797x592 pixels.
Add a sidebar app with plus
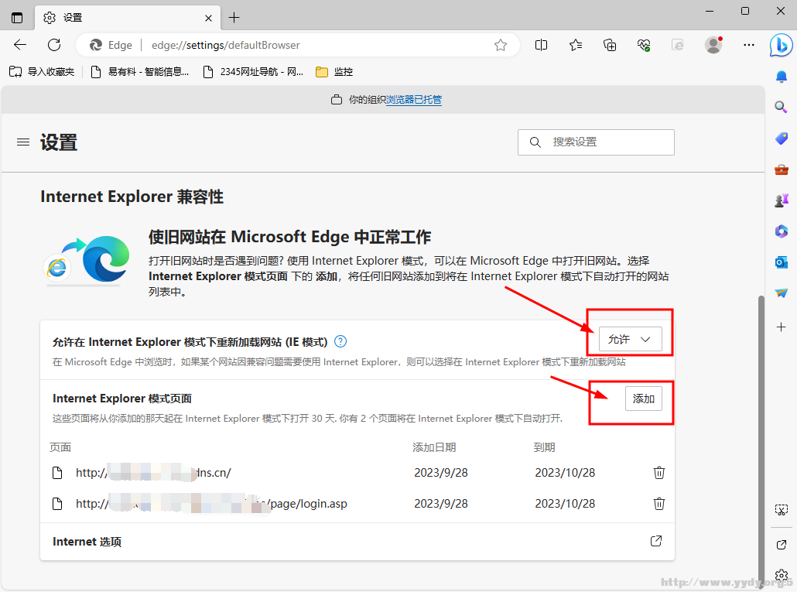pos(782,327)
